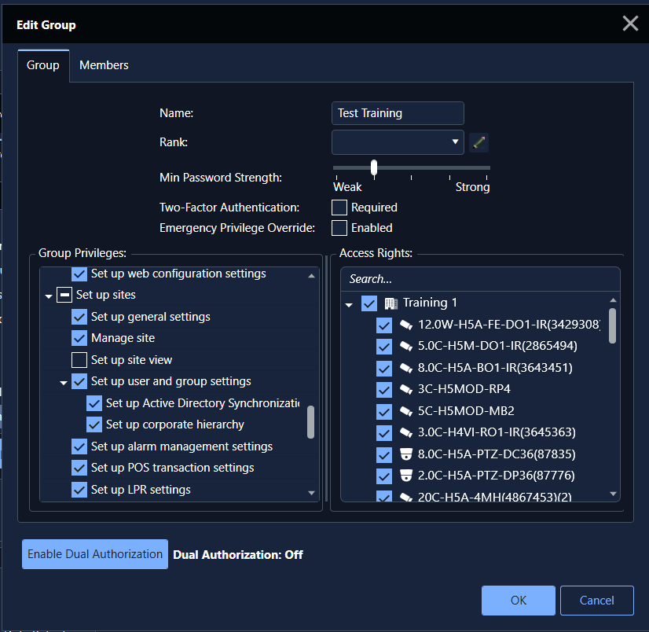Image resolution: width=649 pixels, height=632 pixels.
Task: Click camera icon for 3.0C-H4VI-RO1-IR(3645363)
Action: tap(406, 433)
